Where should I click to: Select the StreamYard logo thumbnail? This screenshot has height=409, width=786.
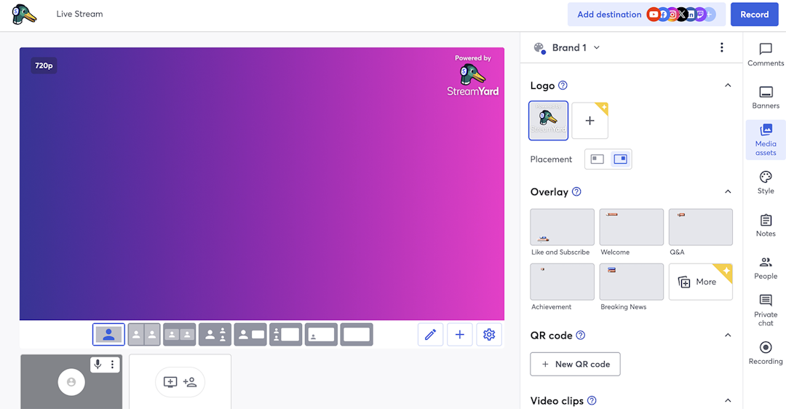549,120
